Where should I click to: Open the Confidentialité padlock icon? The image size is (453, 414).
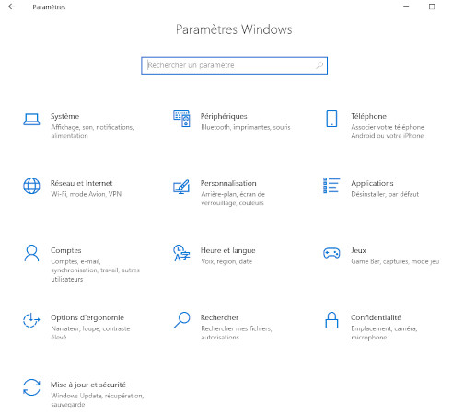(x=331, y=320)
